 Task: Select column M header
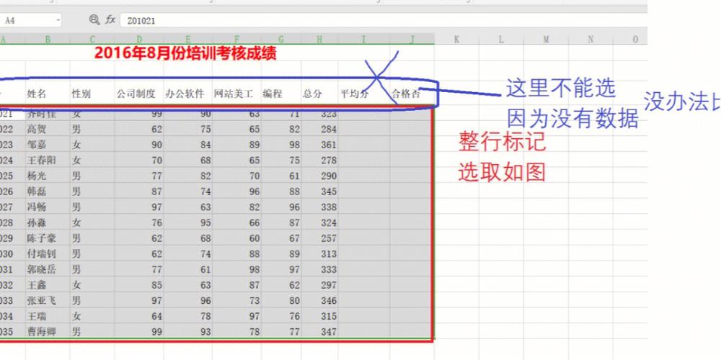coord(546,40)
